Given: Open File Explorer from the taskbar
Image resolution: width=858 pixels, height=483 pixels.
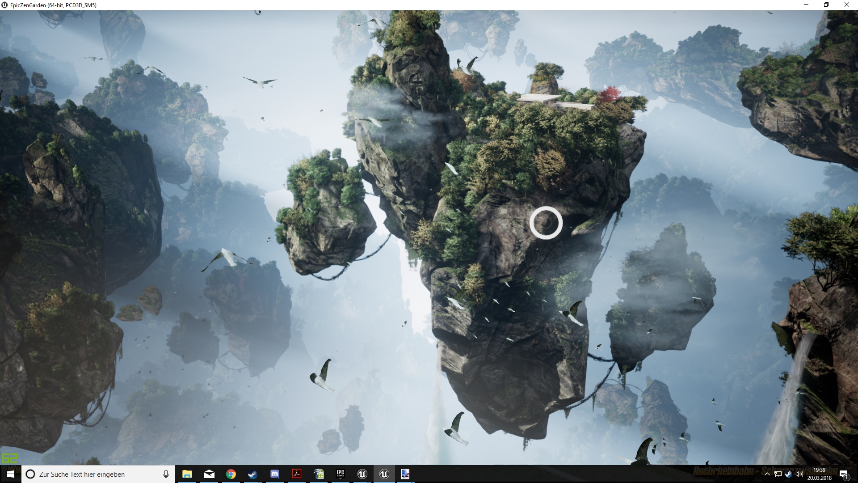Looking at the screenshot, I should pos(187,474).
